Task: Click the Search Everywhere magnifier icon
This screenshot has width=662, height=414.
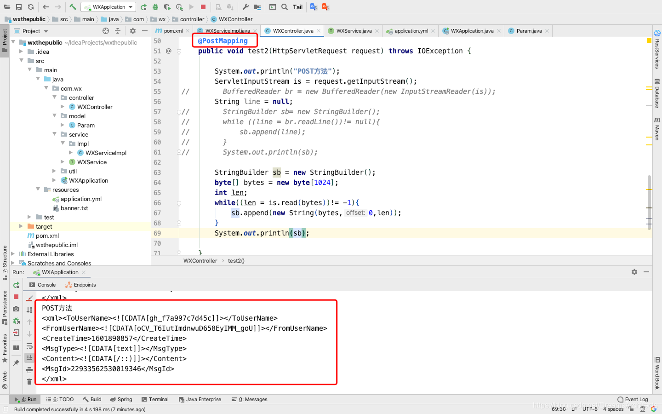Action: click(x=285, y=7)
